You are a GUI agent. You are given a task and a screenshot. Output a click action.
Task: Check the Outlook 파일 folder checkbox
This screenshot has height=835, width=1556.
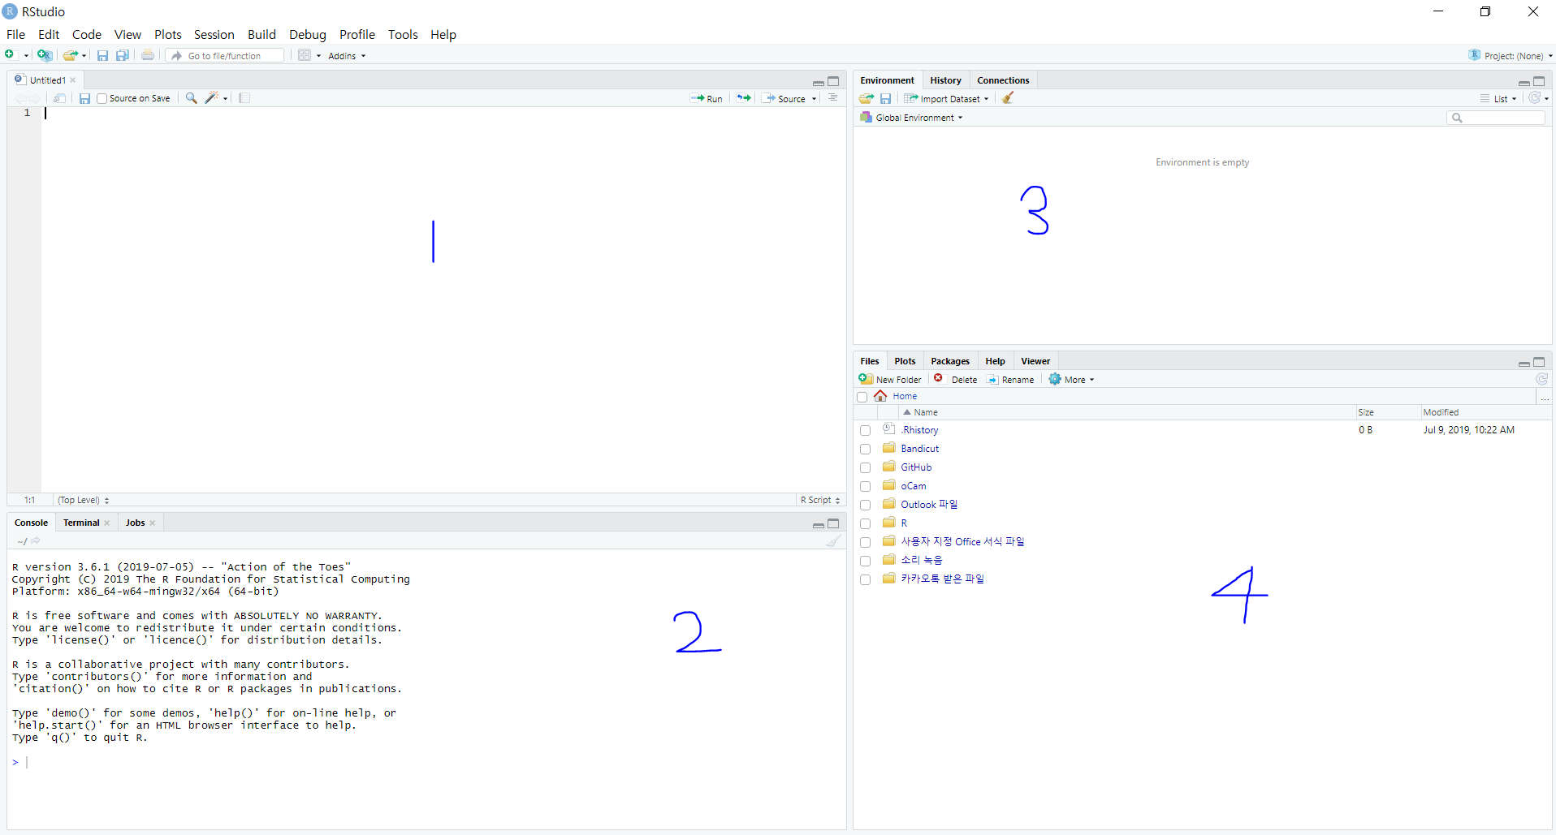865,506
